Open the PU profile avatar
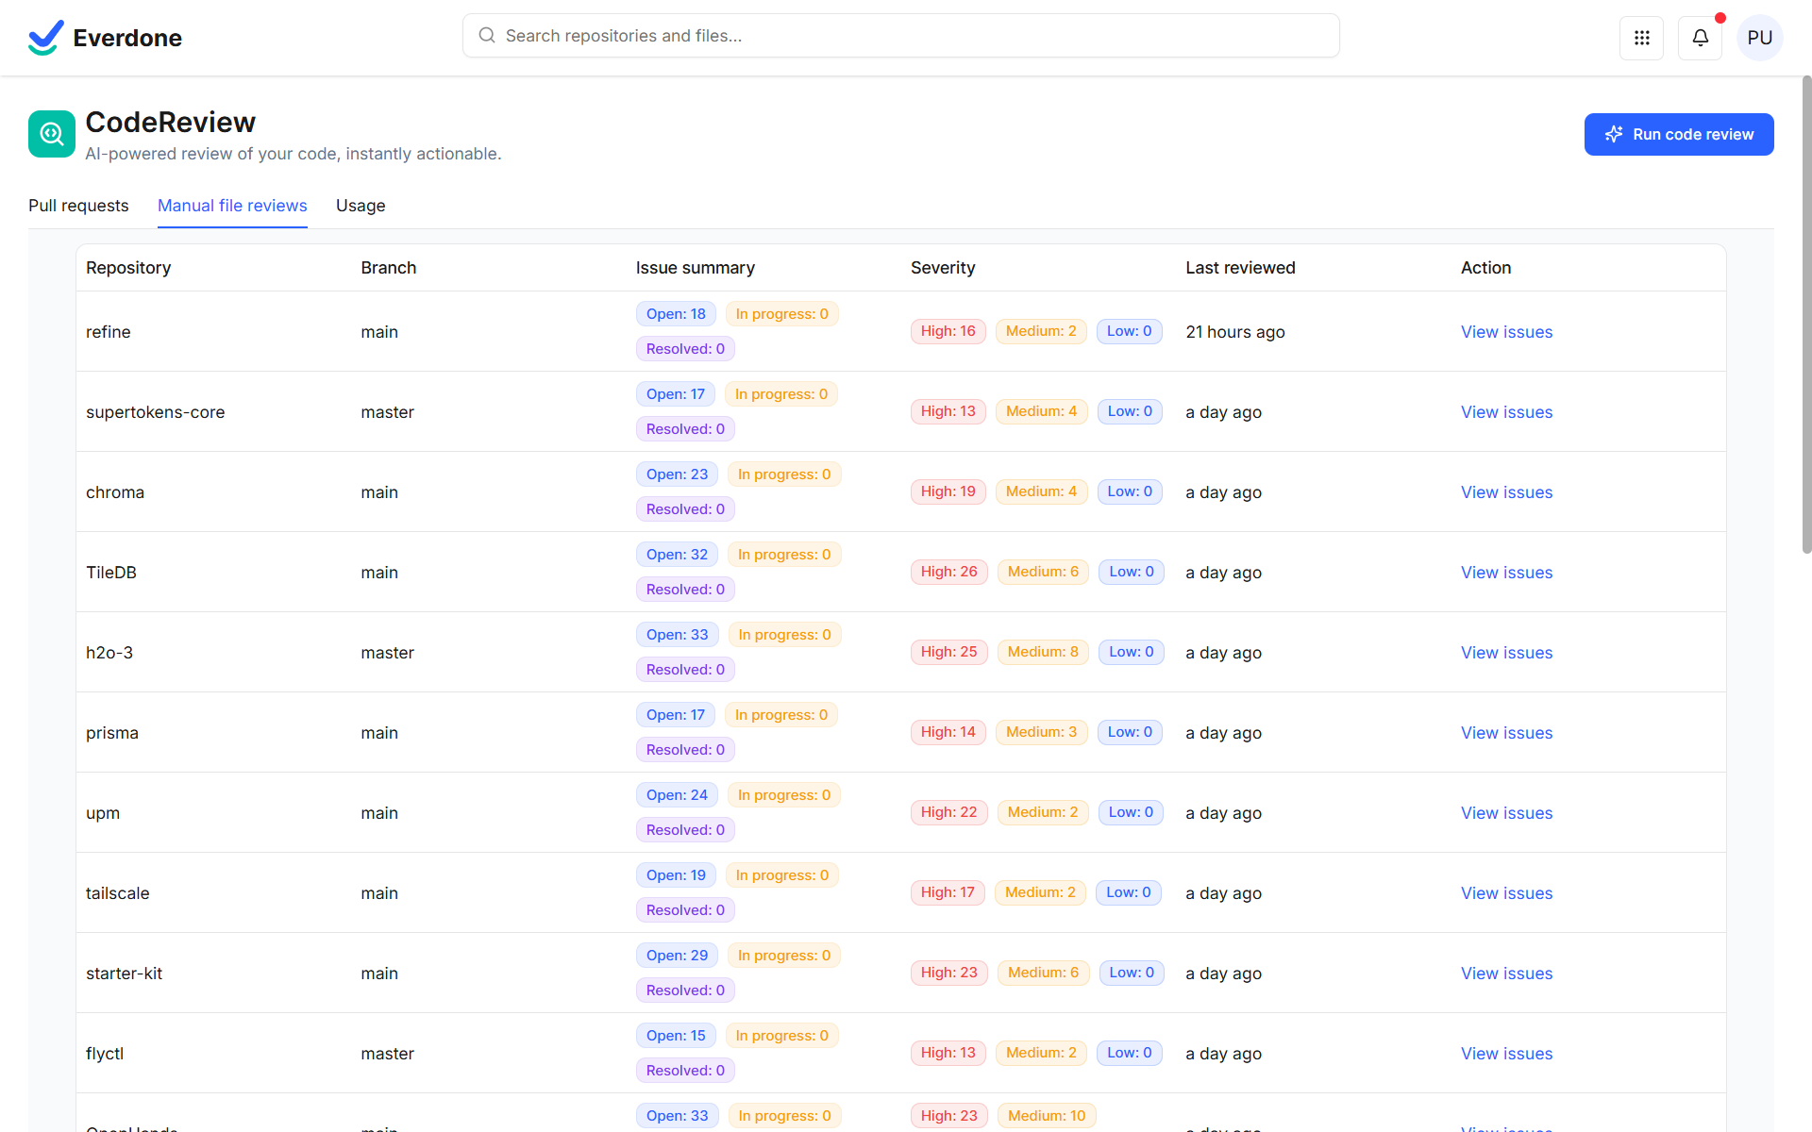 click(x=1760, y=38)
